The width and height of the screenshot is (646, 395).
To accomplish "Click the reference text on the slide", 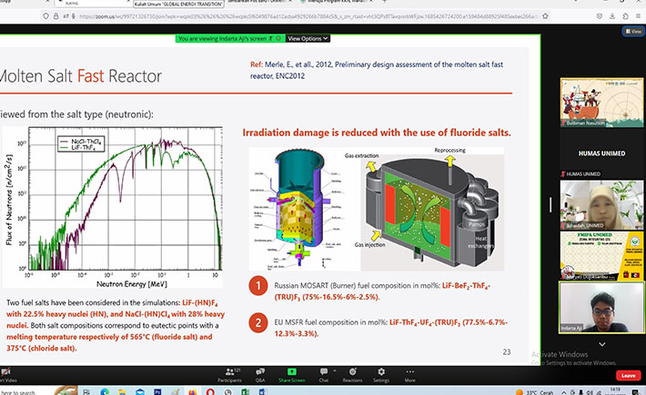I will click(x=376, y=70).
